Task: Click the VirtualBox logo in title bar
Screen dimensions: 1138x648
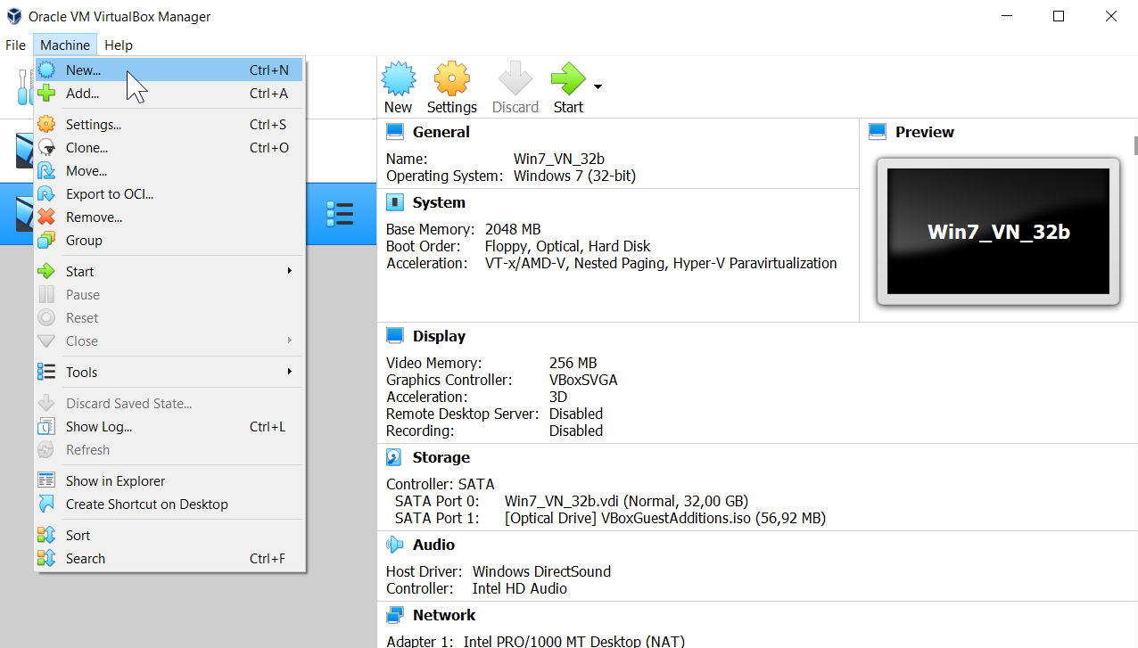Action: [x=14, y=16]
